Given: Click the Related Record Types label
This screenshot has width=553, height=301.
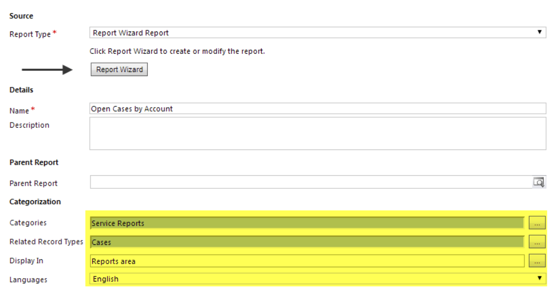Looking at the screenshot, I should coord(46,242).
